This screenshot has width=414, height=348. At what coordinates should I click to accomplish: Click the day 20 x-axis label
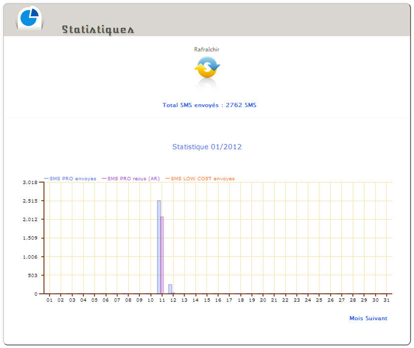(263, 300)
